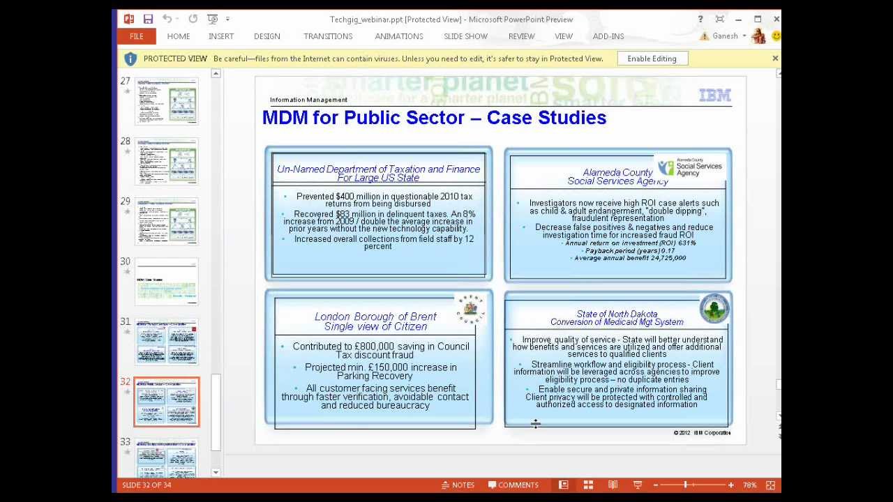Start slideshow from beginning via quick access icon
Screen dimensions: 893x502
[x=213, y=19]
